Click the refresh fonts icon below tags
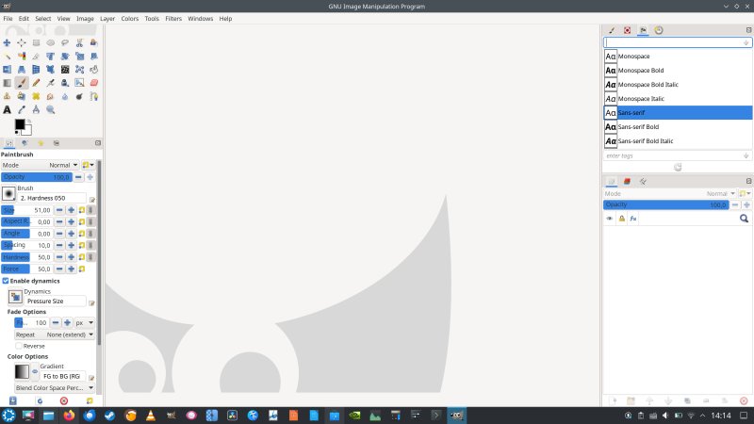754x424 pixels. tap(678, 168)
